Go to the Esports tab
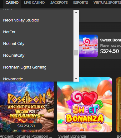121x138 pixels. [81, 2]
